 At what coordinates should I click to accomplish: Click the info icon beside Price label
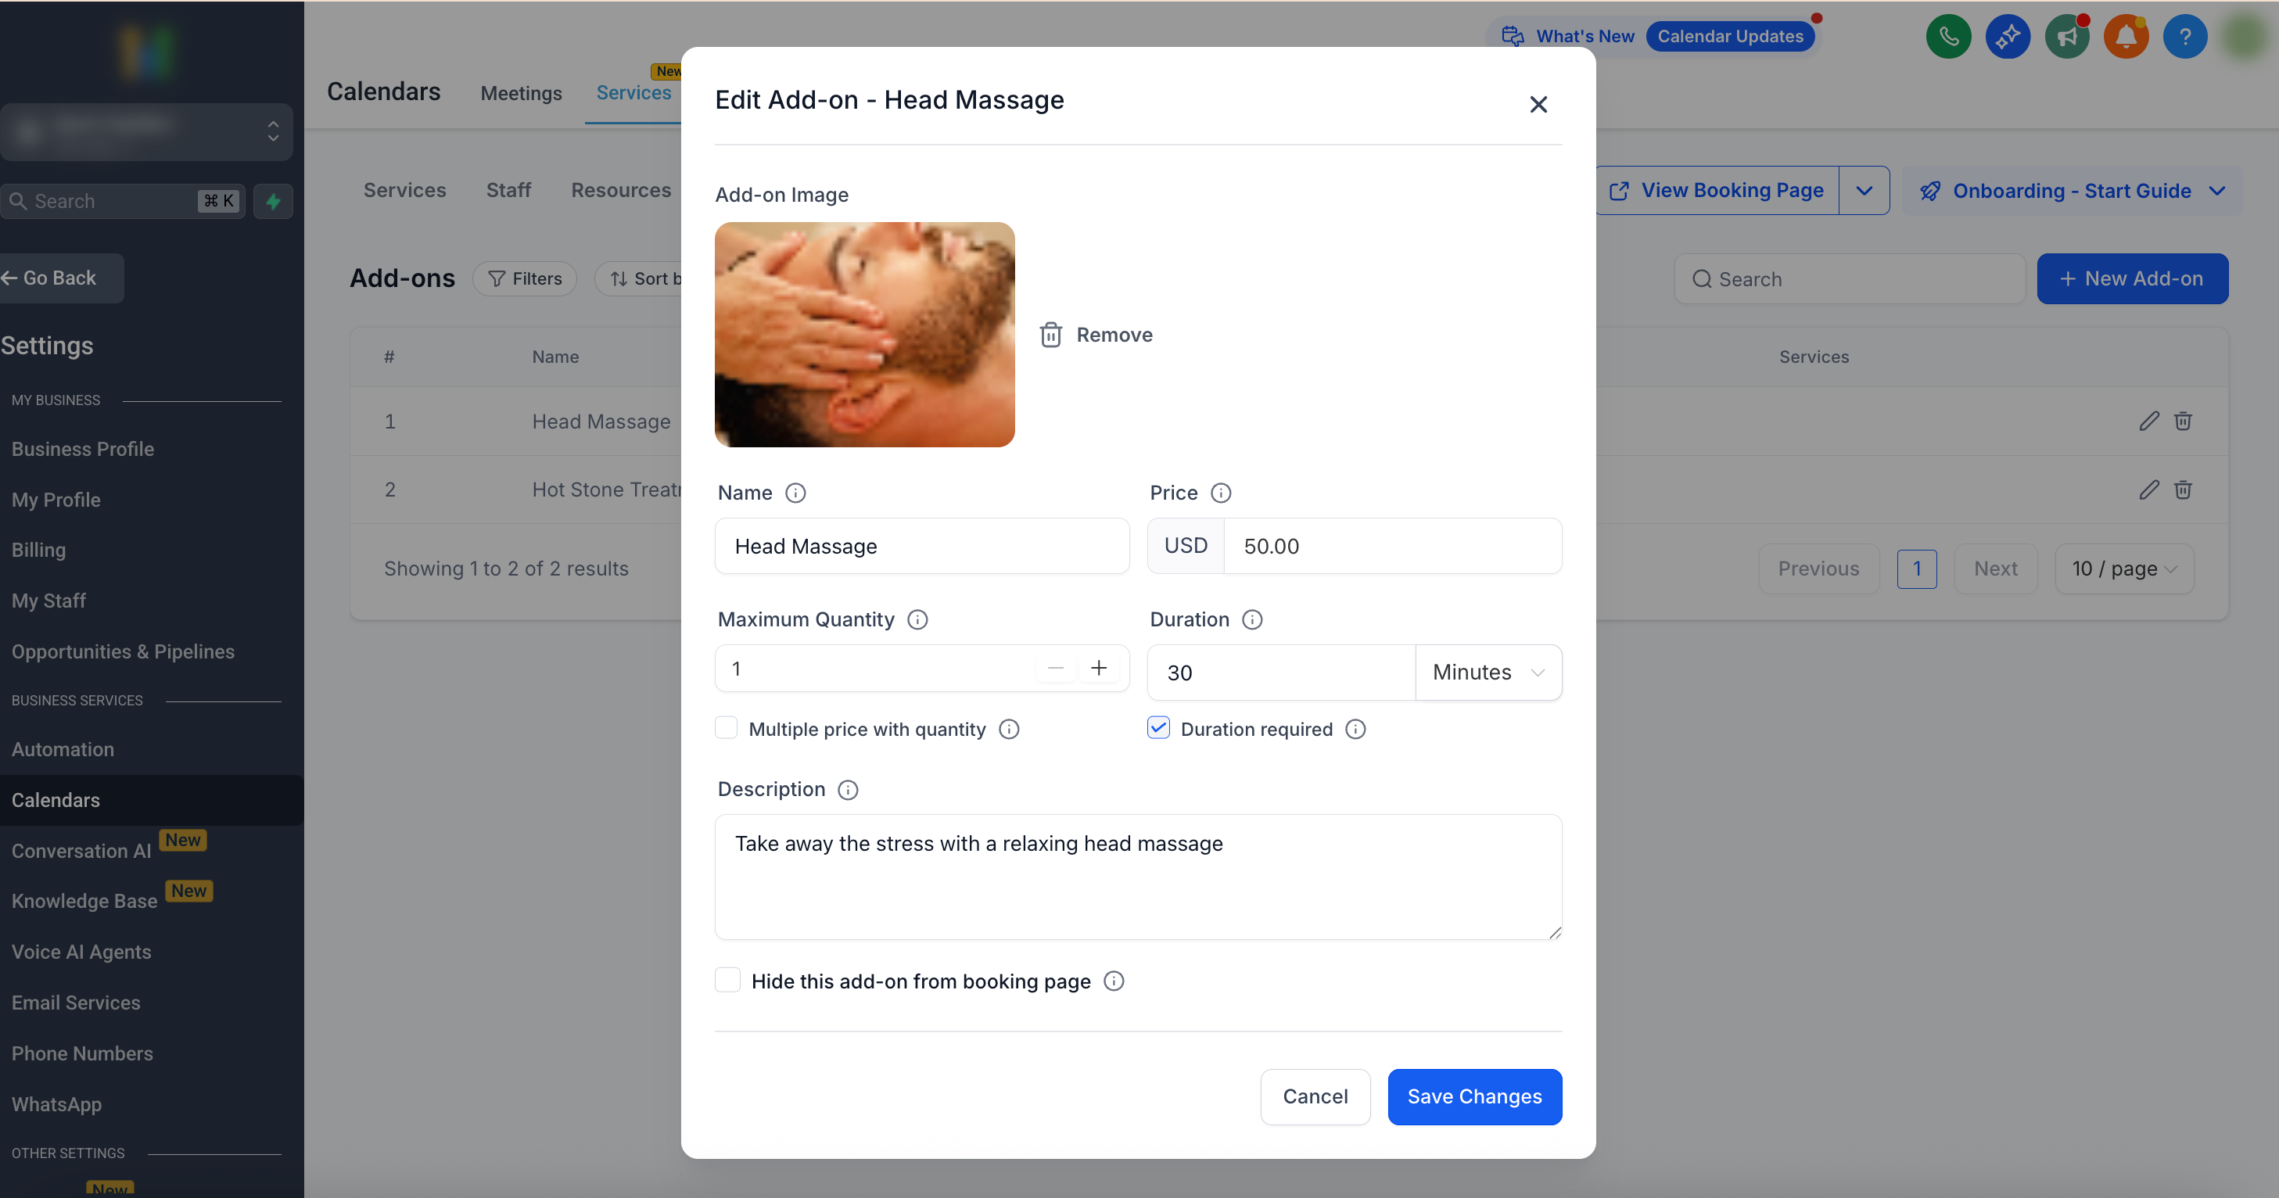[1221, 493]
